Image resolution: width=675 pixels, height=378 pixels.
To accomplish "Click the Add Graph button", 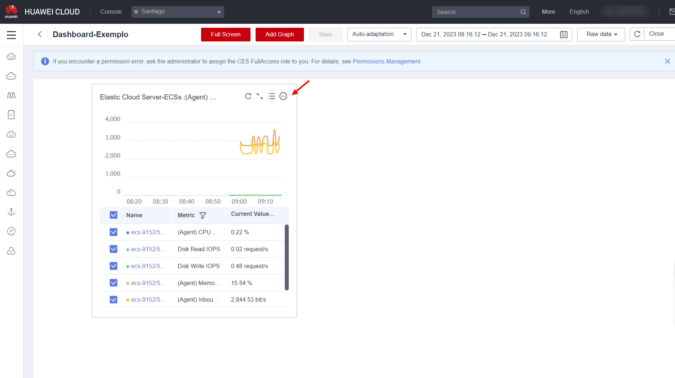I will click(279, 35).
